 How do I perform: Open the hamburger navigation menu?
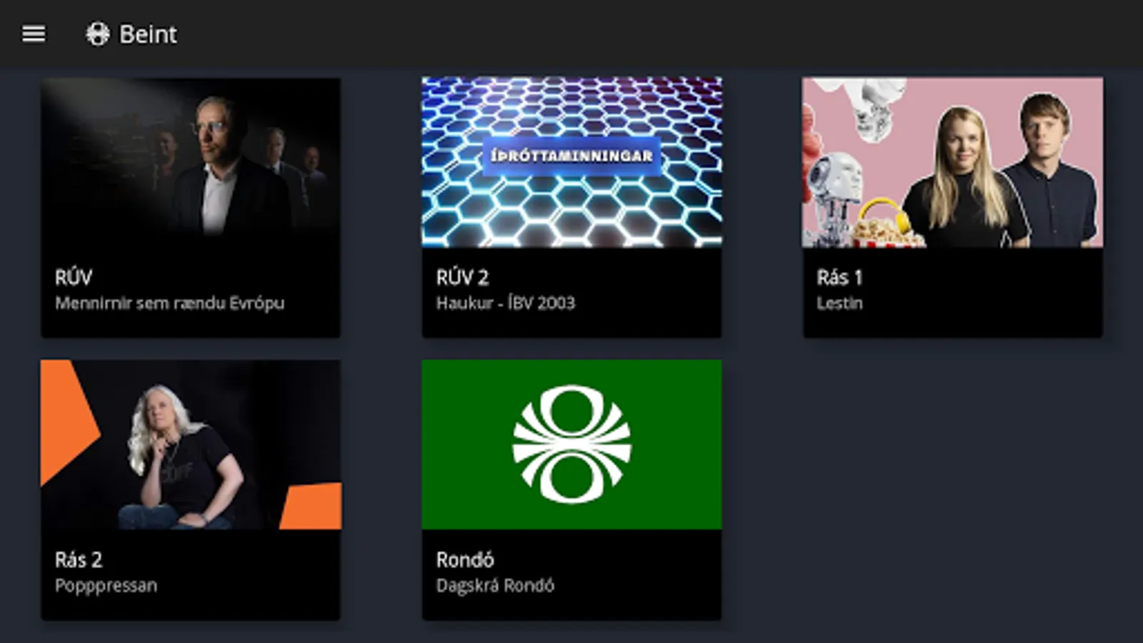[x=34, y=34]
